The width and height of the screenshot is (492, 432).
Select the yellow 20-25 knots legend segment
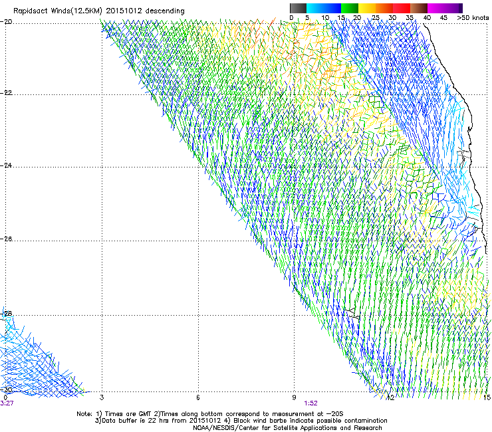[x=367, y=8]
